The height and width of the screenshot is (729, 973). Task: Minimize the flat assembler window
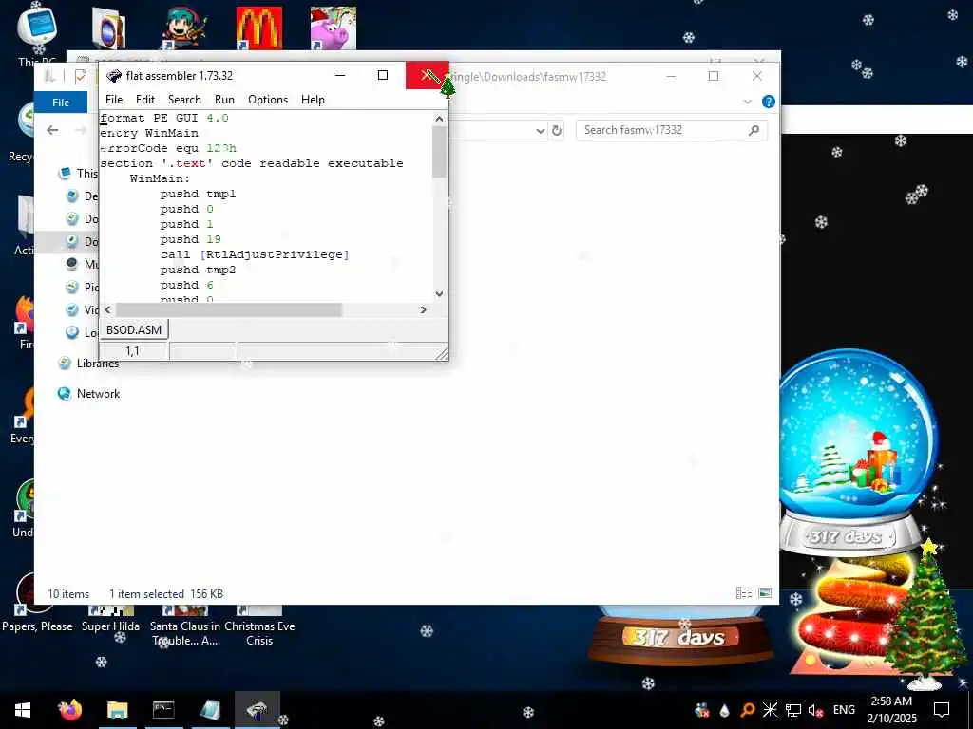340,75
